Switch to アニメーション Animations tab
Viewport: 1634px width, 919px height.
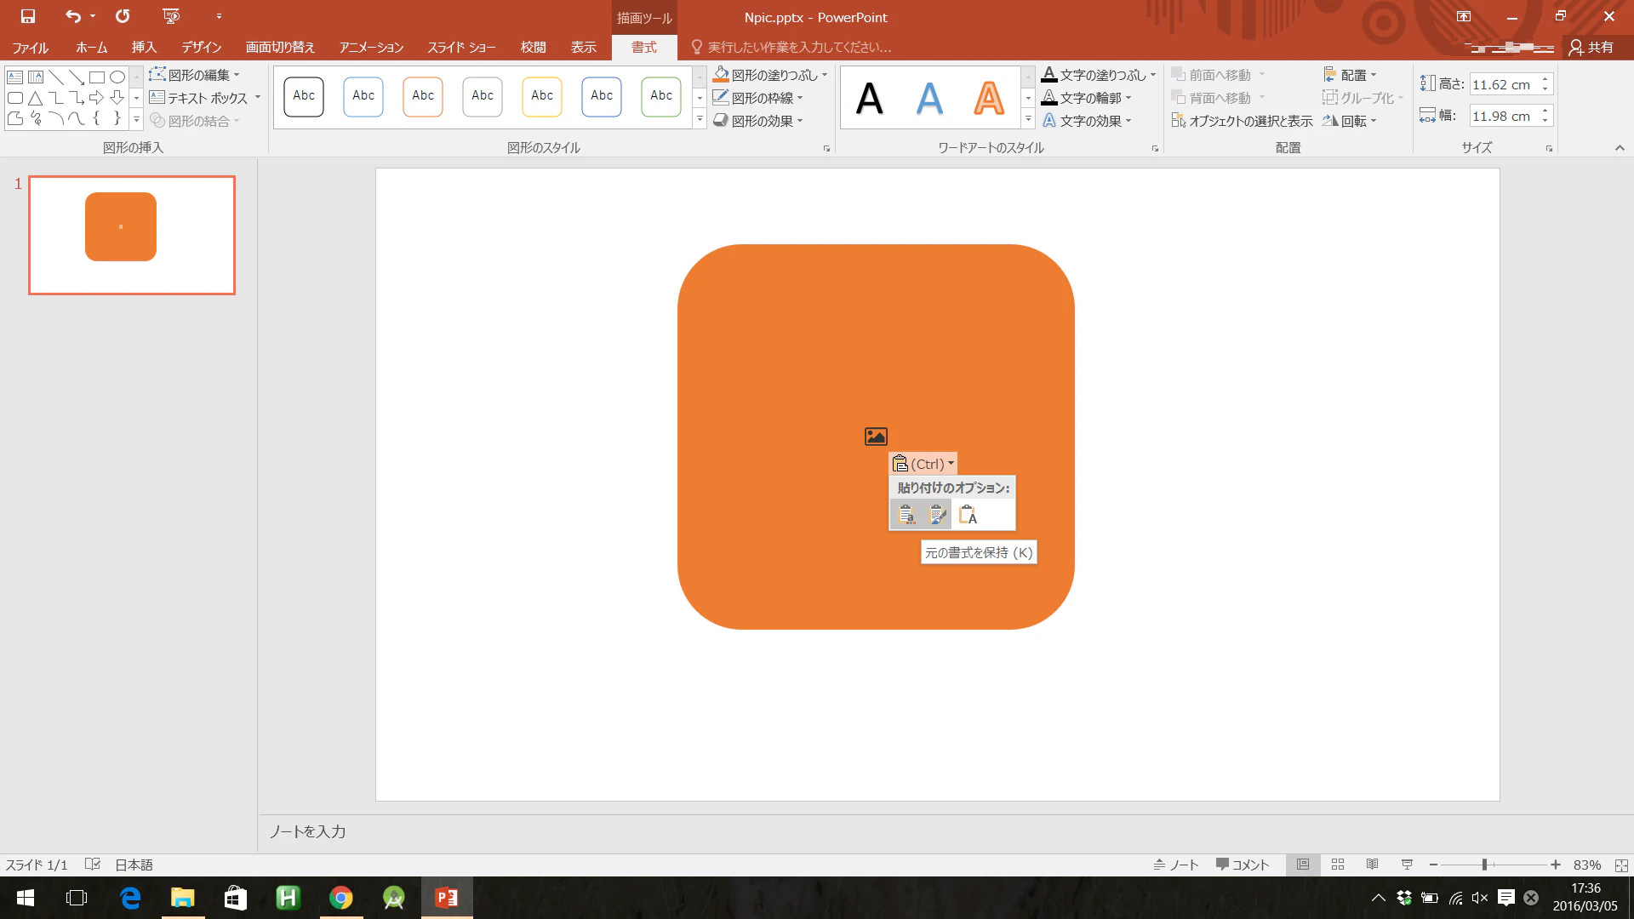point(371,47)
